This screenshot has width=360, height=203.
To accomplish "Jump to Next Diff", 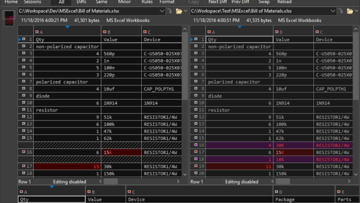I will coord(218,2).
